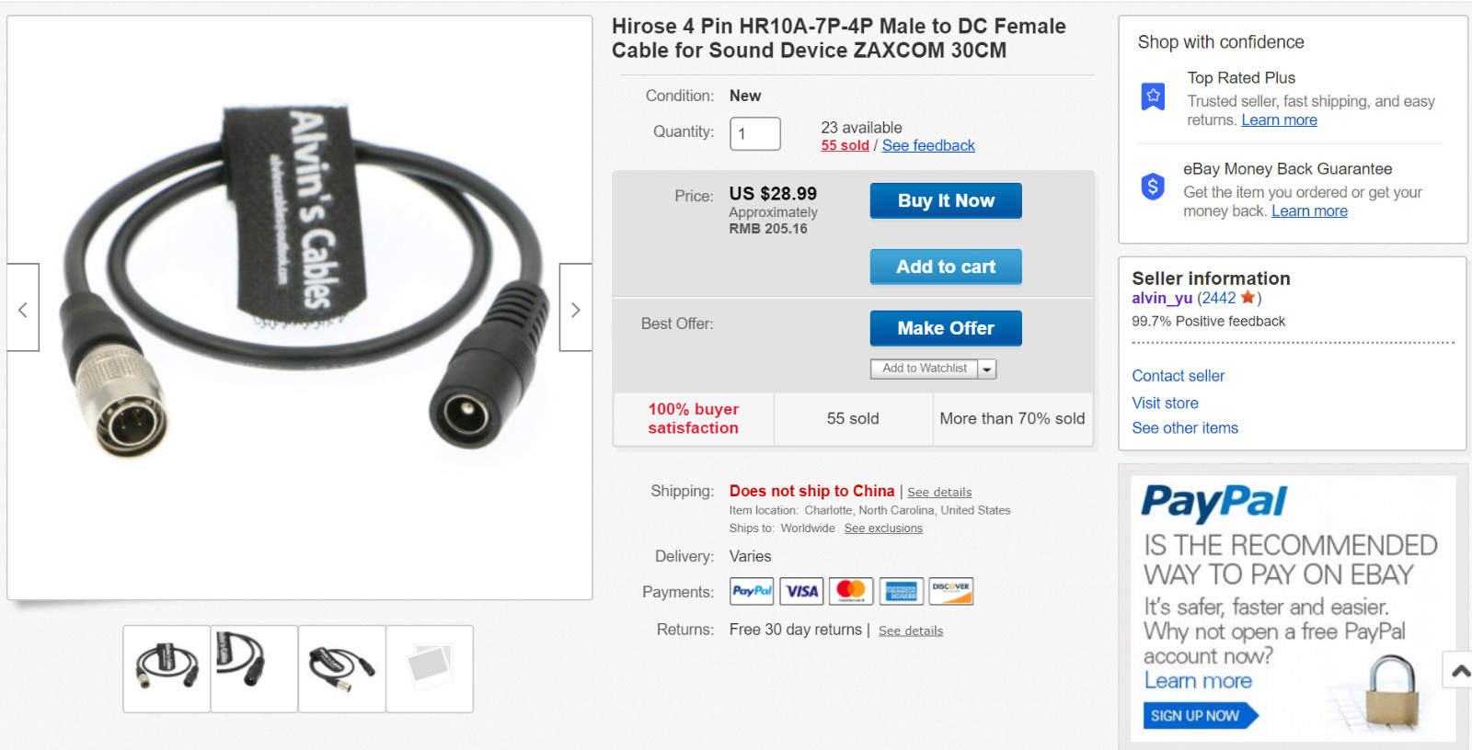Viewport: 1472px width, 750px height.
Task: Open the See exclusions shipping link
Action: (883, 528)
